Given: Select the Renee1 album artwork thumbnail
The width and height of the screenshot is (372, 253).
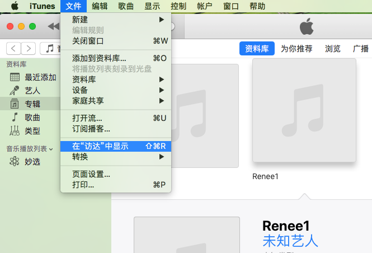Looking at the screenshot, I should click(x=304, y=111).
